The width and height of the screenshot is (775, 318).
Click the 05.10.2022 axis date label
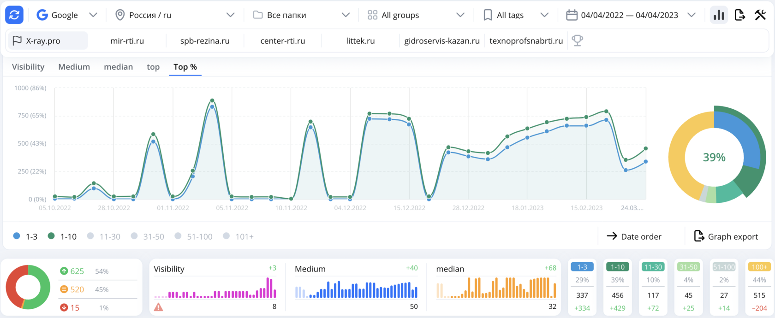click(55, 208)
